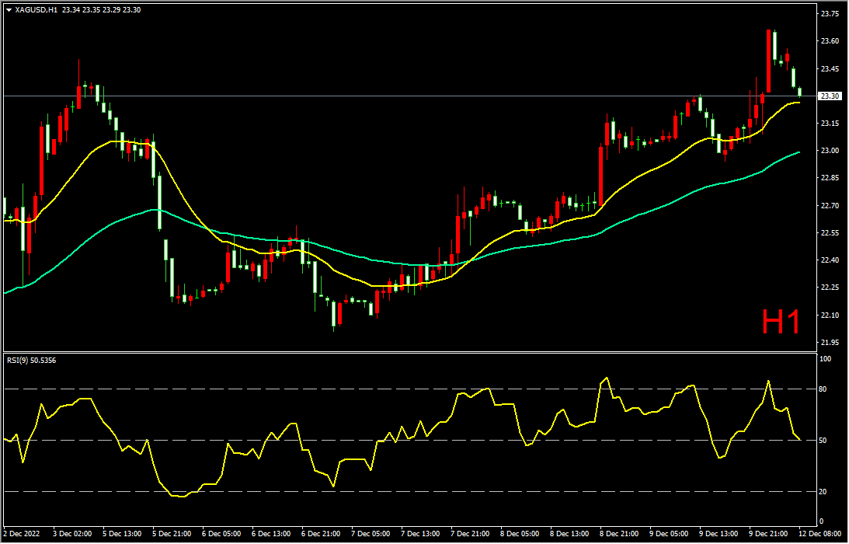Click the 9 Dec 21:00 time axis label
Image resolution: width=849 pixels, height=544 pixels.
point(770,534)
